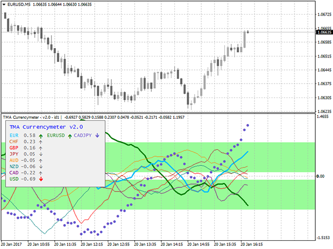Click the 20 Jan 16:15 time label
The height and width of the screenshot is (249, 333).
click(x=252, y=244)
